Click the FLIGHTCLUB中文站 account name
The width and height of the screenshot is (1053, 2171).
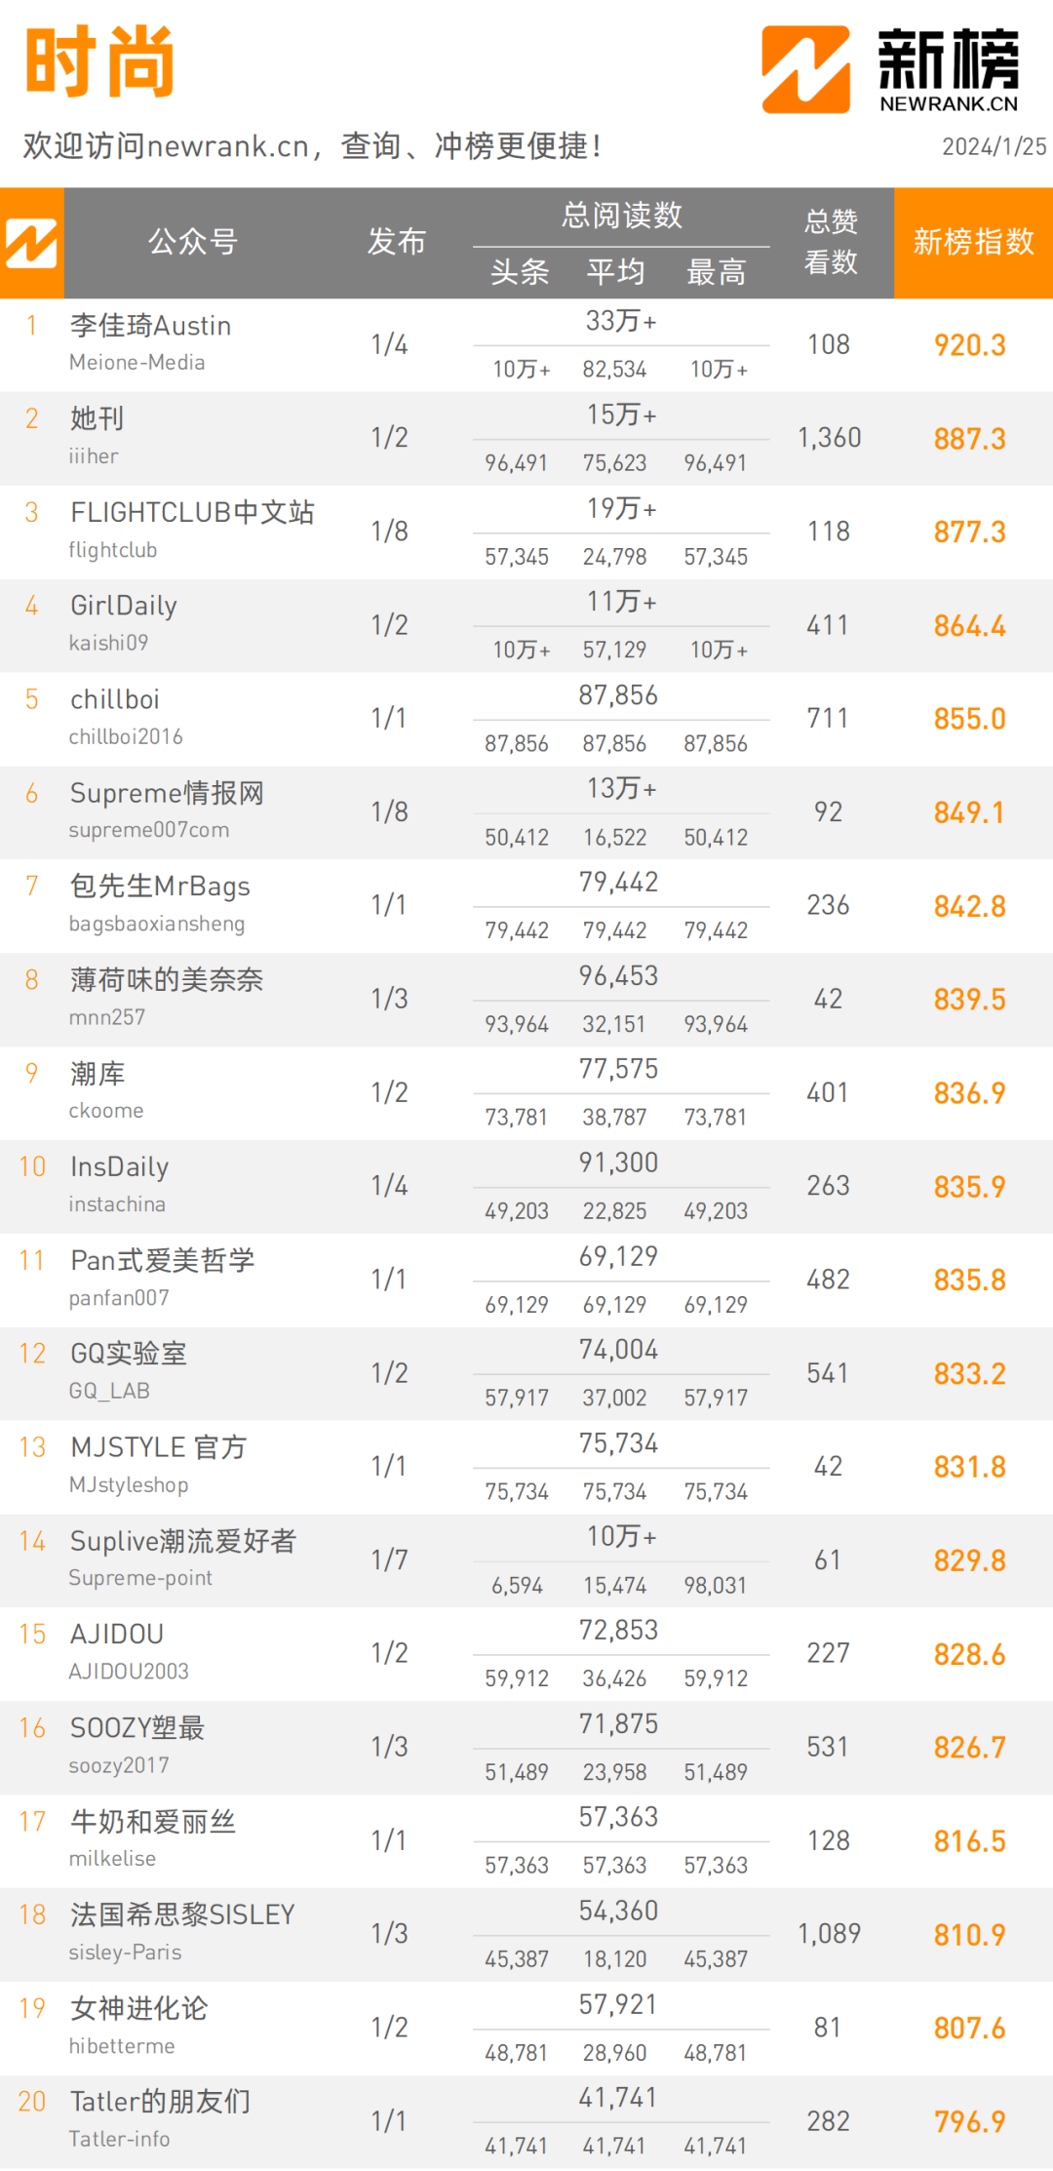click(192, 513)
